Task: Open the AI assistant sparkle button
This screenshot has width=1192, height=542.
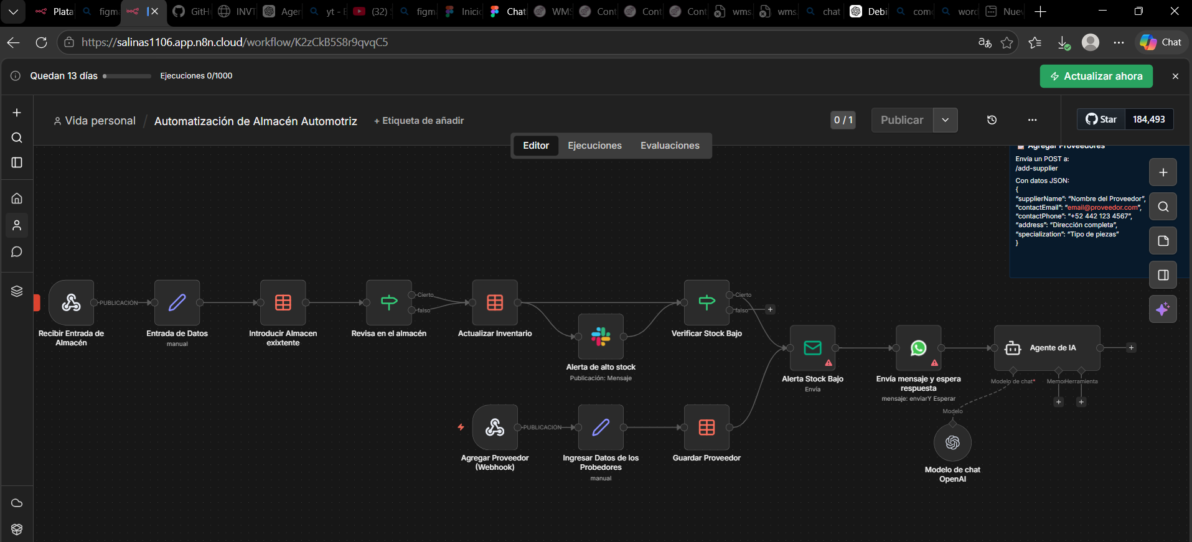Action: tap(1163, 309)
